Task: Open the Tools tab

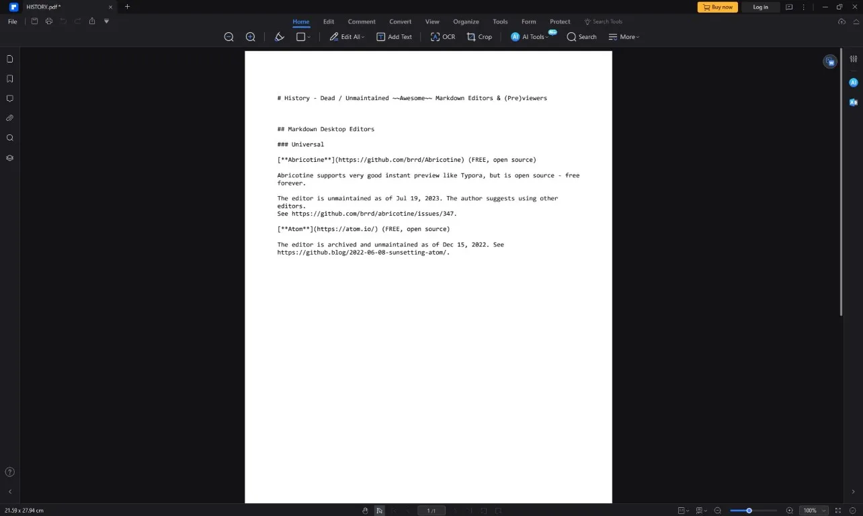Action: (500, 21)
